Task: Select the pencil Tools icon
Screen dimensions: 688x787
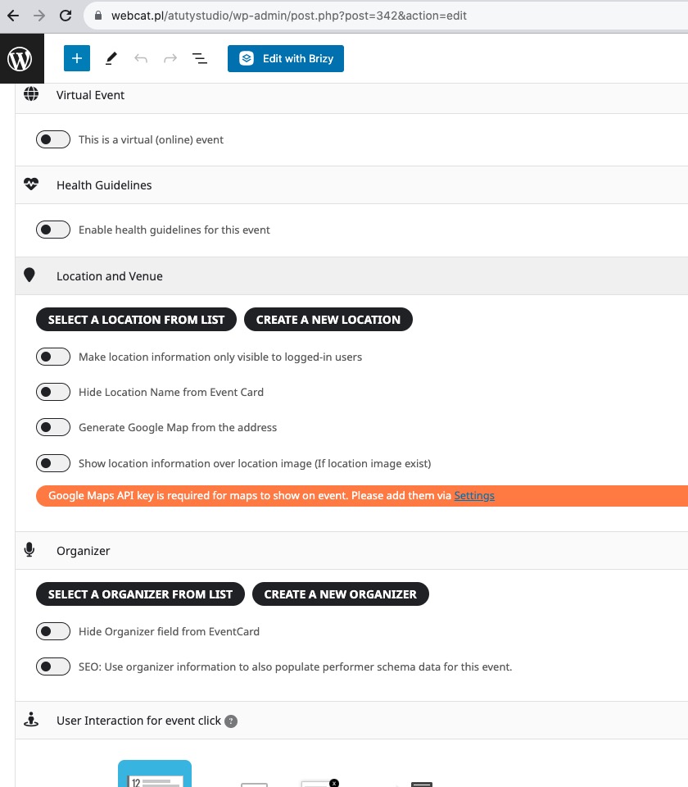Action: pyautogui.click(x=111, y=59)
